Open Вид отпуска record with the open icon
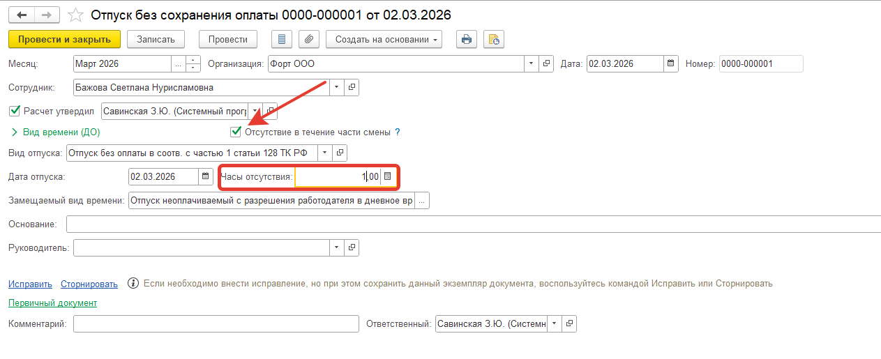Image resolution: width=881 pixels, height=359 pixels. point(340,153)
